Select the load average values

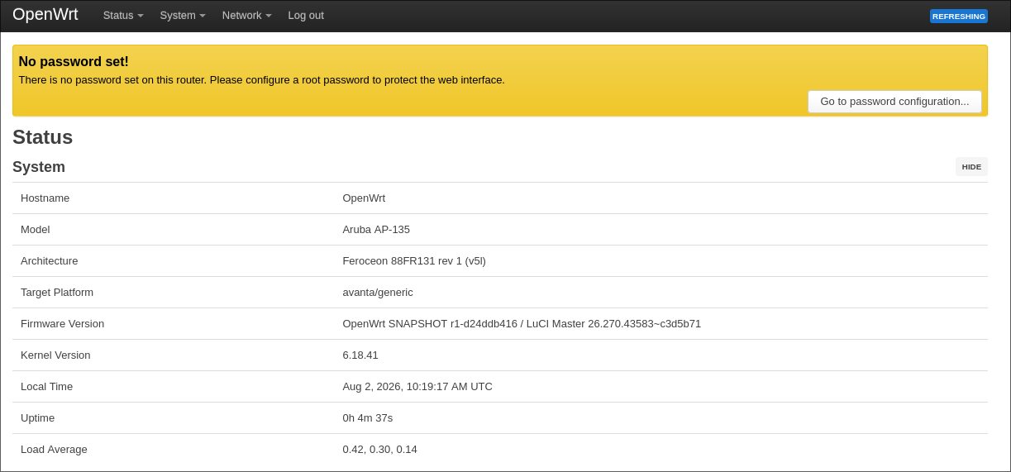coord(379,450)
